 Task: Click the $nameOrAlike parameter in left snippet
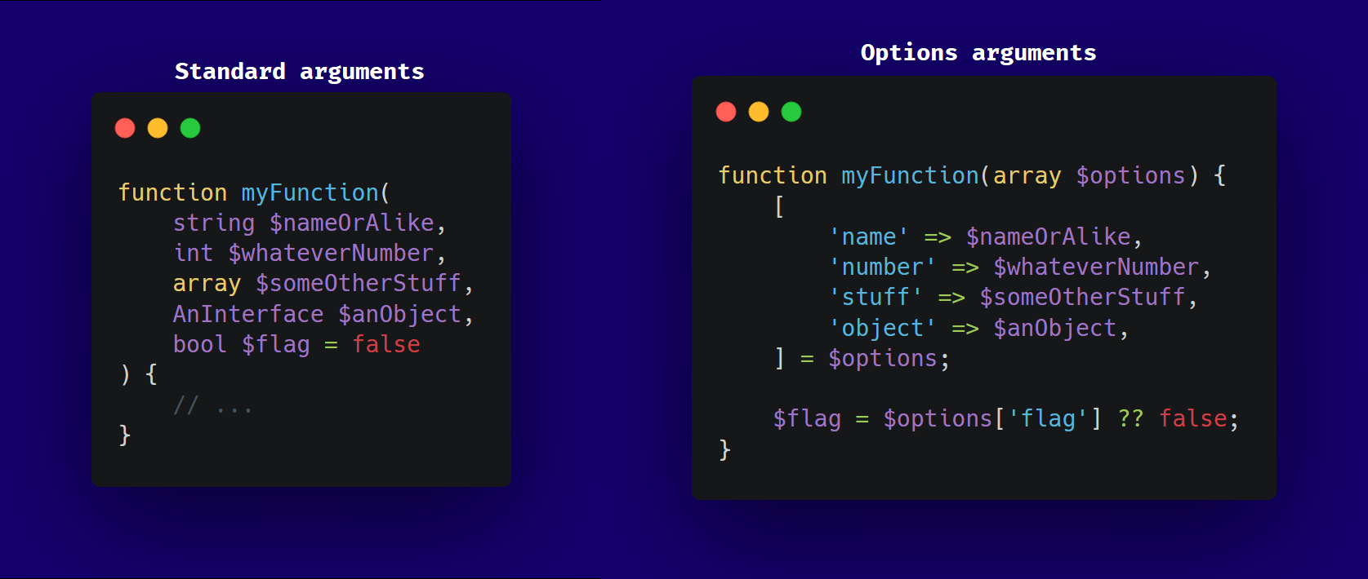point(352,223)
